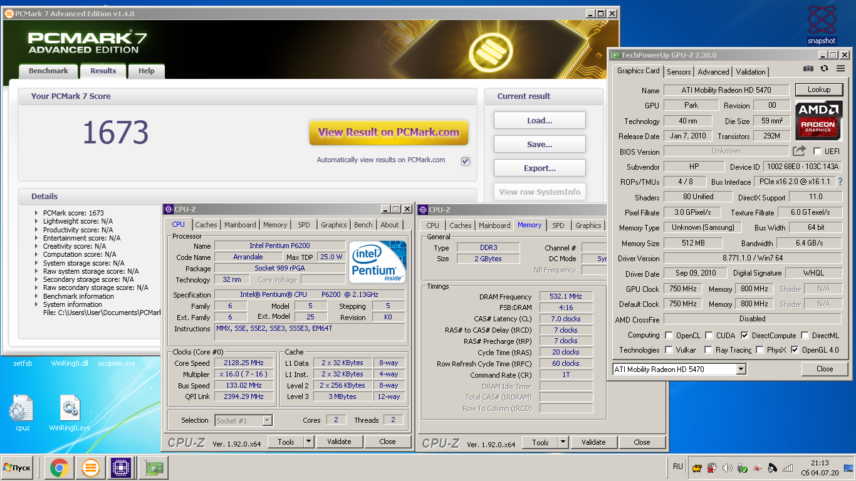Screen dimensions: 856x481
Task: Toggle the Vulkan checkbox
Action: (669, 350)
